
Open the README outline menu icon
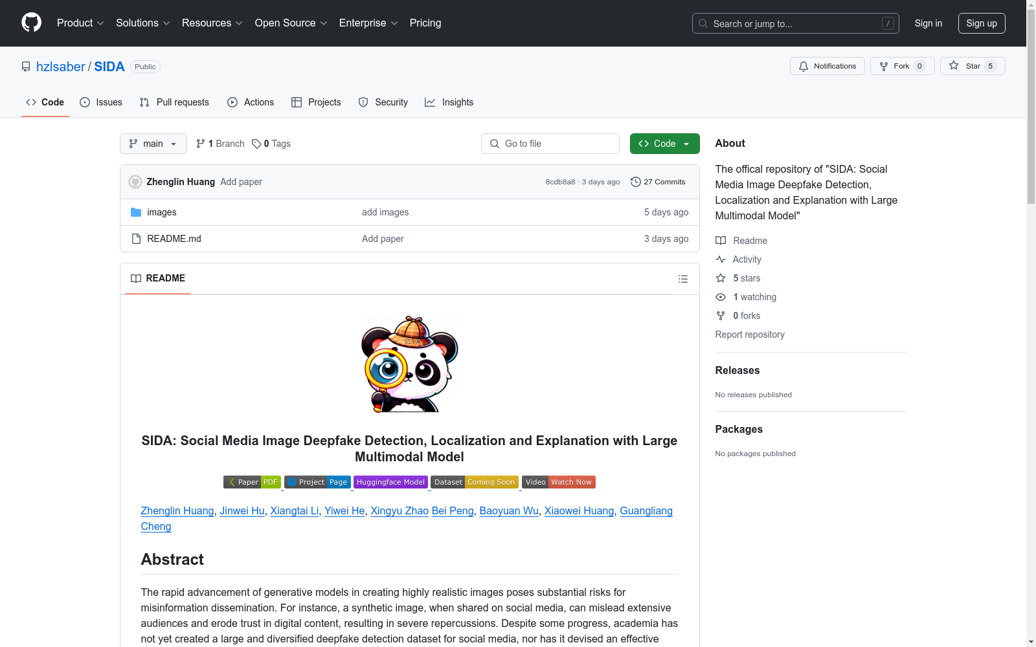[x=682, y=279]
